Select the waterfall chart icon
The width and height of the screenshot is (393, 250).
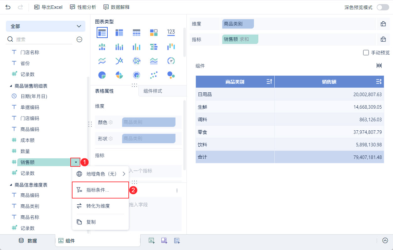pyautogui.click(x=171, y=47)
